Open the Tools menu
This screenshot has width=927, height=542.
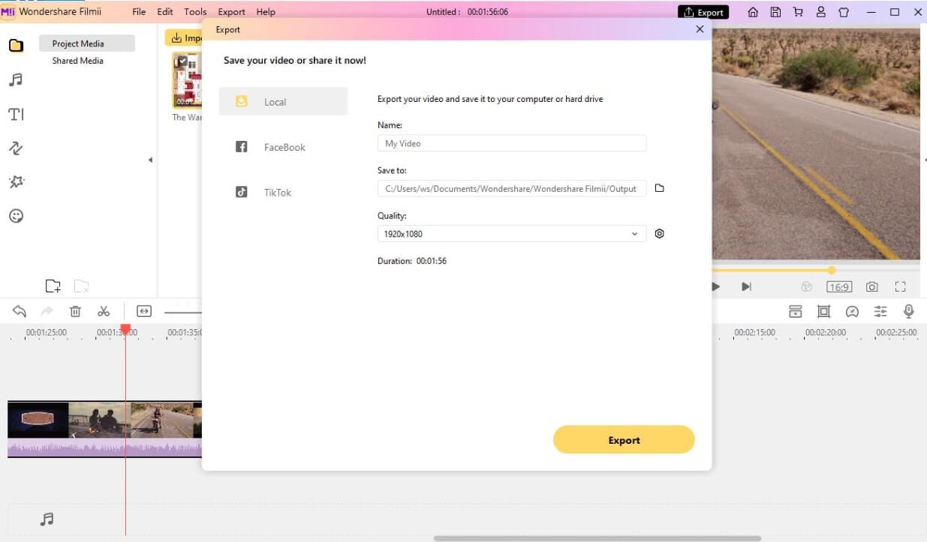click(x=195, y=12)
